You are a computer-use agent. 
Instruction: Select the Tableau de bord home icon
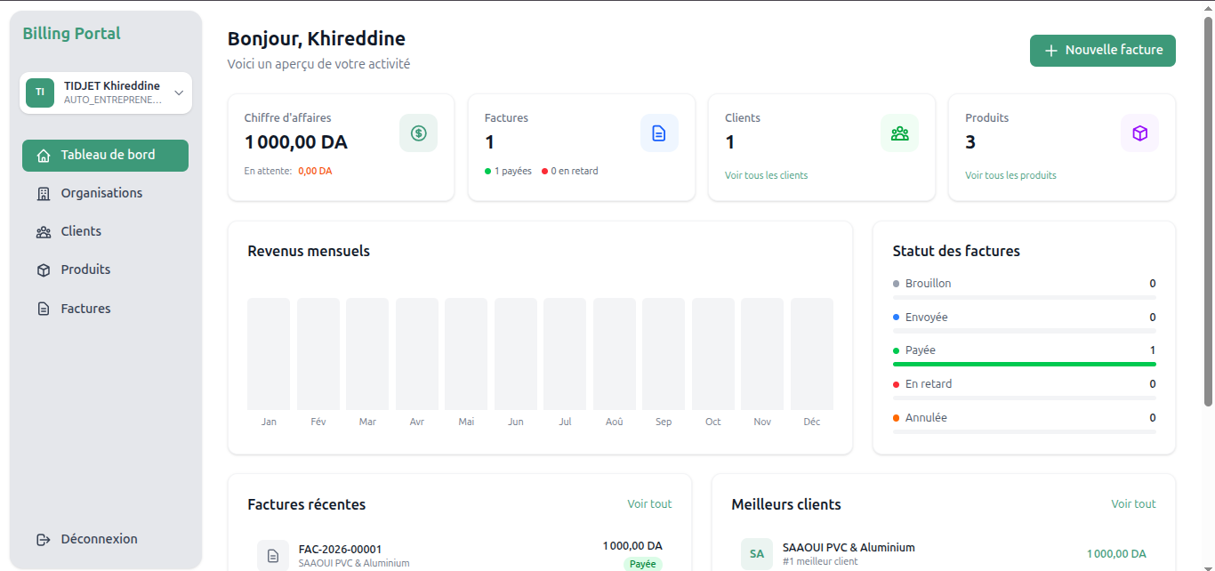coord(43,154)
